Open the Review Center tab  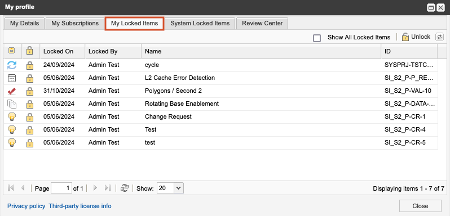[x=262, y=24]
